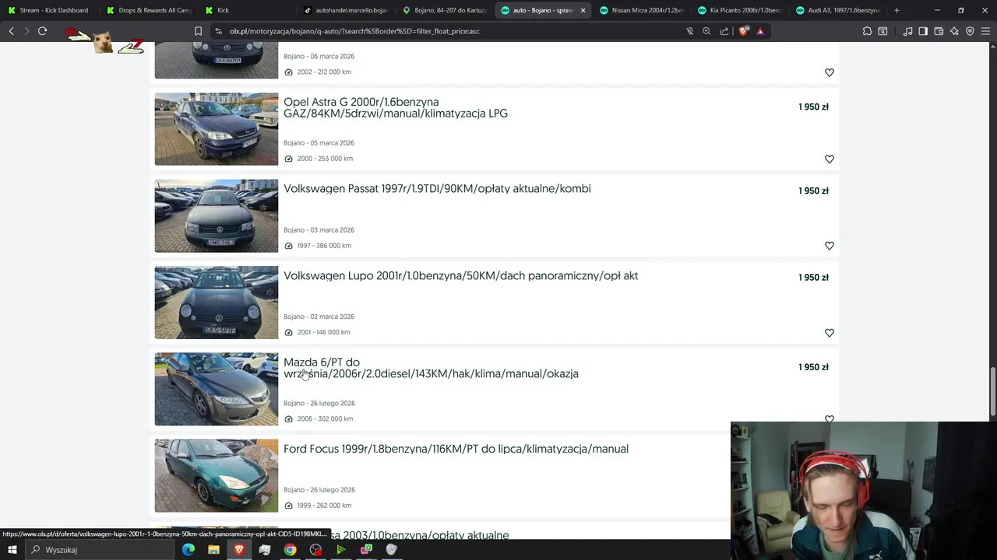Click the Wyszukaj taskbar search box

click(98, 550)
